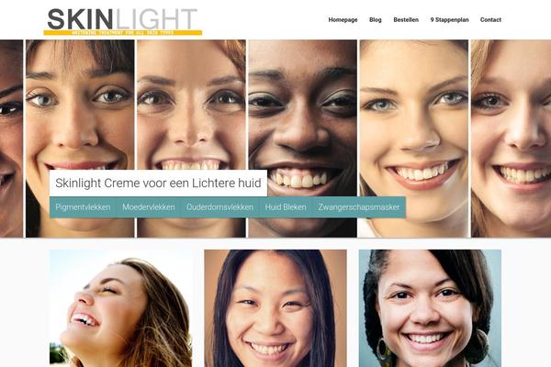The height and width of the screenshot is (367, 551).
Task: Open the Homepage navigation link
Action: click(x=343, y=19)
